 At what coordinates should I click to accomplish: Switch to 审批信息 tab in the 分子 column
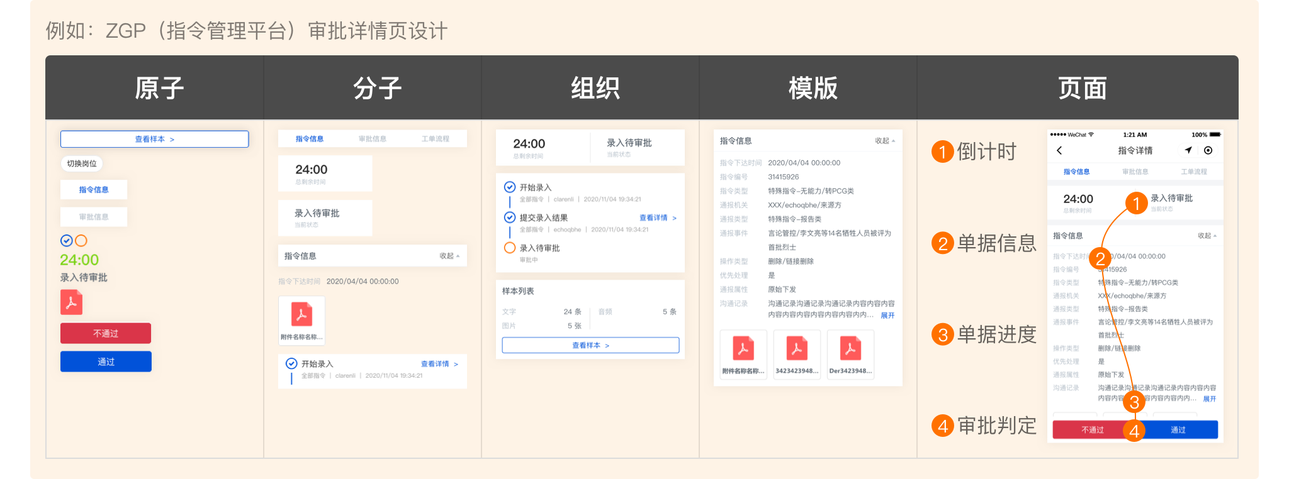[x=373, y=139]
